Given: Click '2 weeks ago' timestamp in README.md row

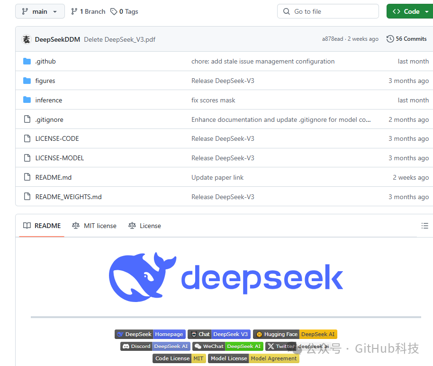Looking at the screenshot, I should [x=411, y=177].
